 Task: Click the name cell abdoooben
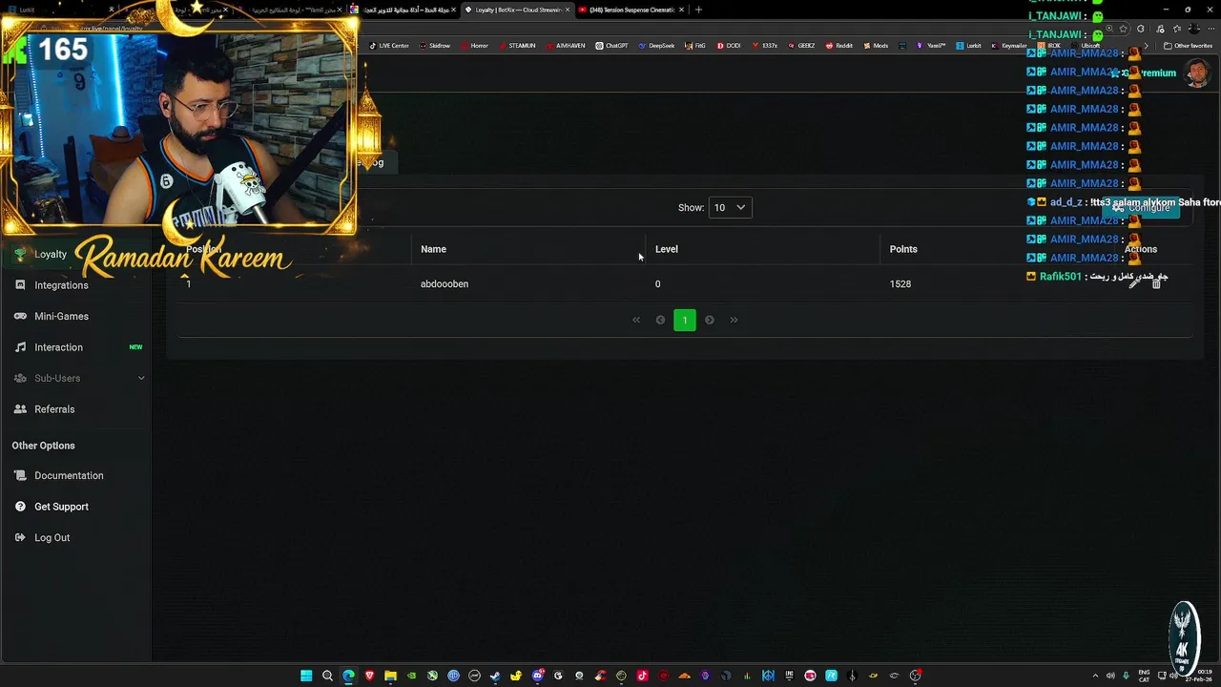point(445,284)
